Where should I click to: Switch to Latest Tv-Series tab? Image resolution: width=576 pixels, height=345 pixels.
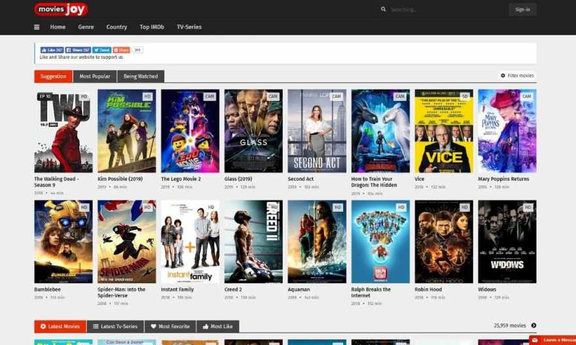click(115, 326)
